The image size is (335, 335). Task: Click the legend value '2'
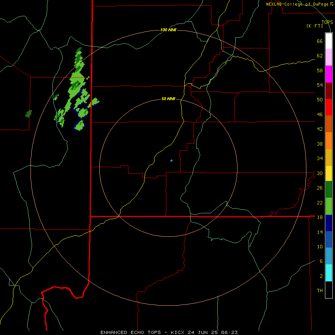tap(321, 276)
